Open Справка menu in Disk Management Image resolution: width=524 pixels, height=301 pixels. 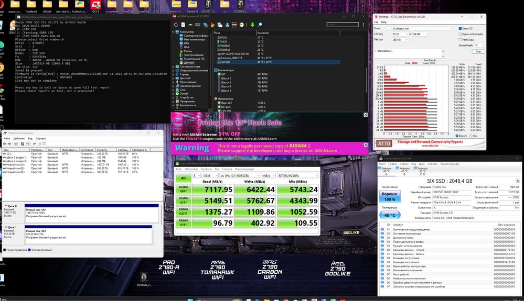pos(40,138)
